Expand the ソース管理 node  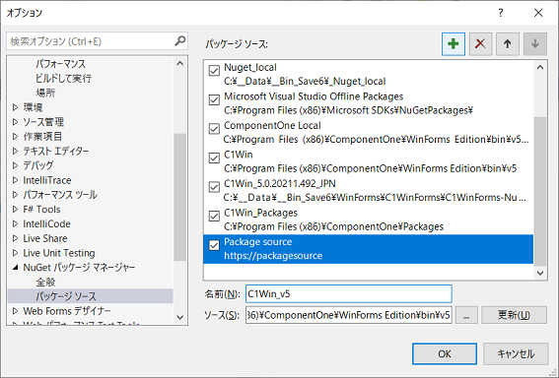coord(16,122)
